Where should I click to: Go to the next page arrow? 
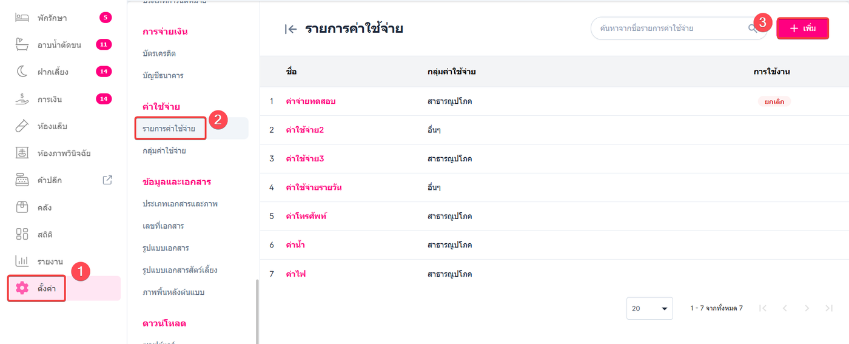click(807, 308)
